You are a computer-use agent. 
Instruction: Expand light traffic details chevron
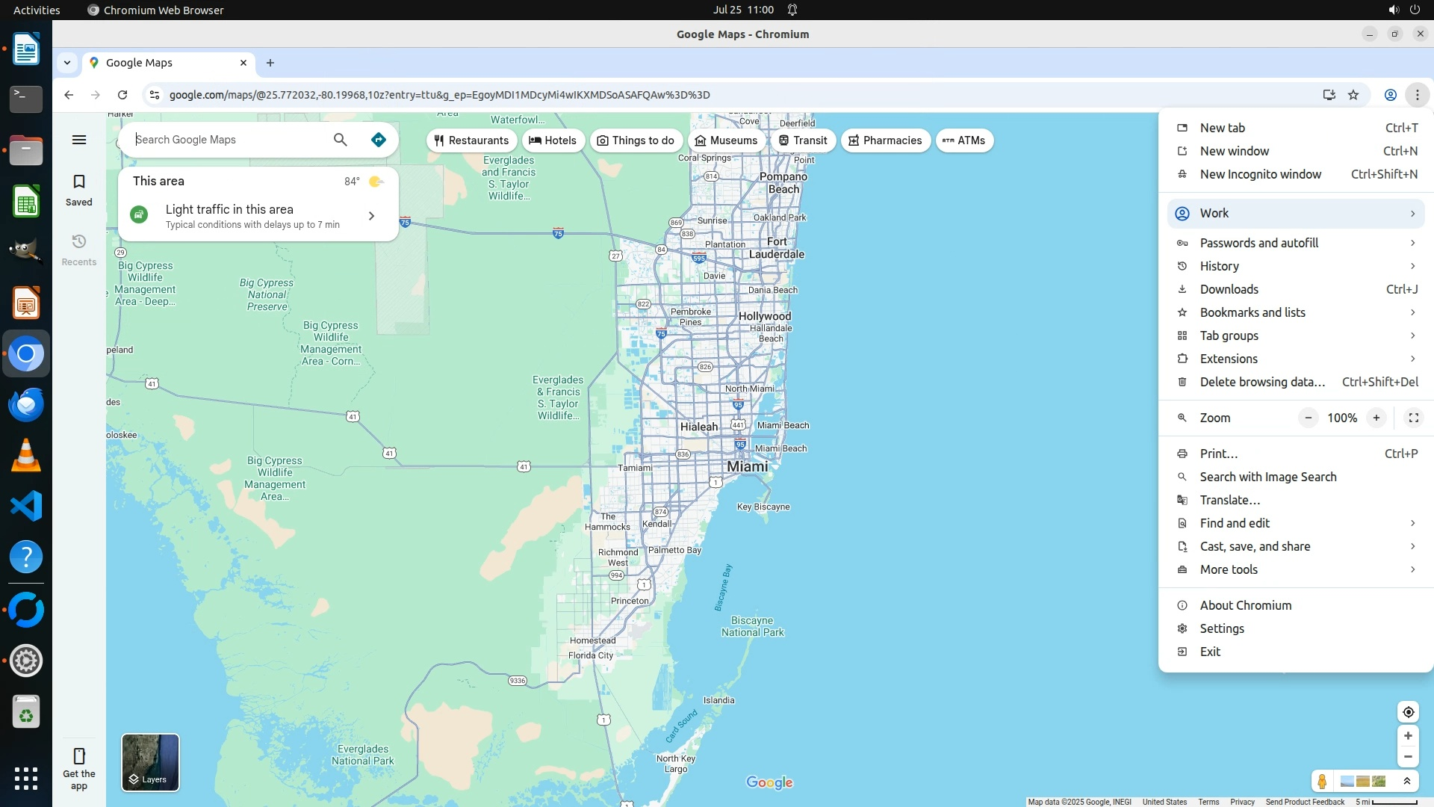click(371, 216)
